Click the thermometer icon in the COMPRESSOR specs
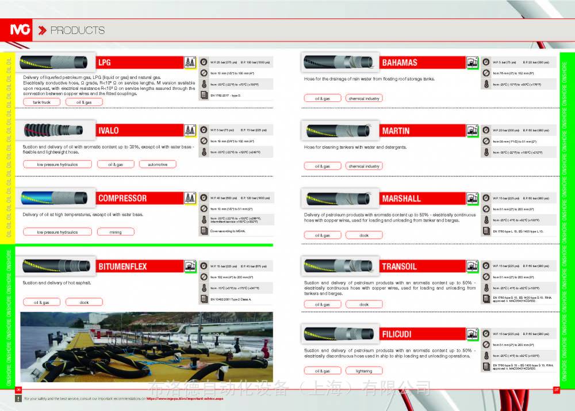Image resolution: width=575 pixels, height=411 pixels. [x=204, y=220]
